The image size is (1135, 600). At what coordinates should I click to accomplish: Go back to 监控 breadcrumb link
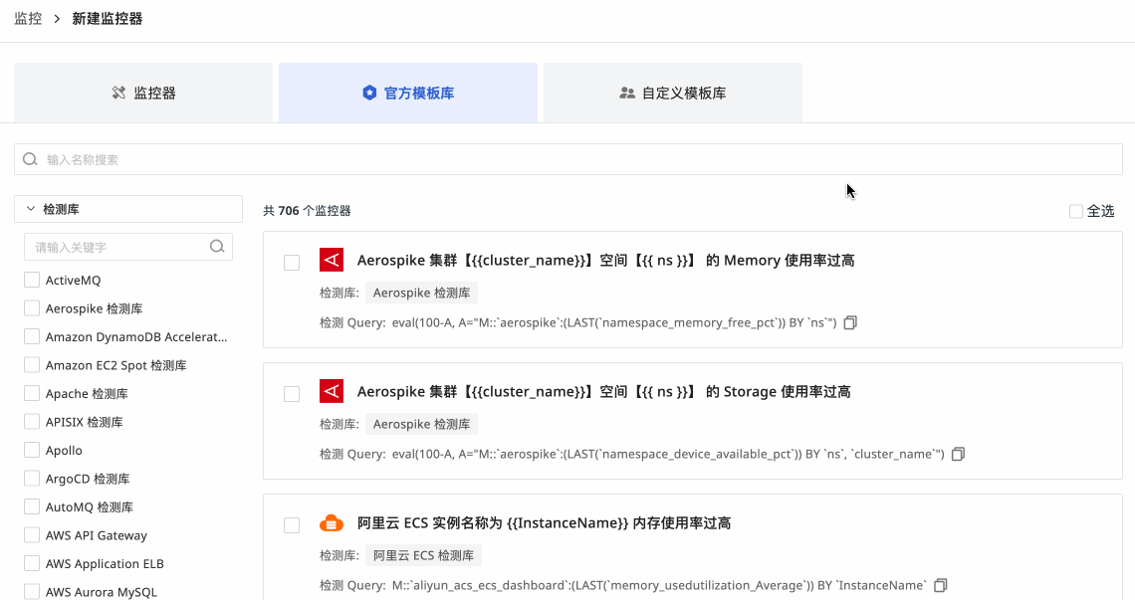(28, 19)
